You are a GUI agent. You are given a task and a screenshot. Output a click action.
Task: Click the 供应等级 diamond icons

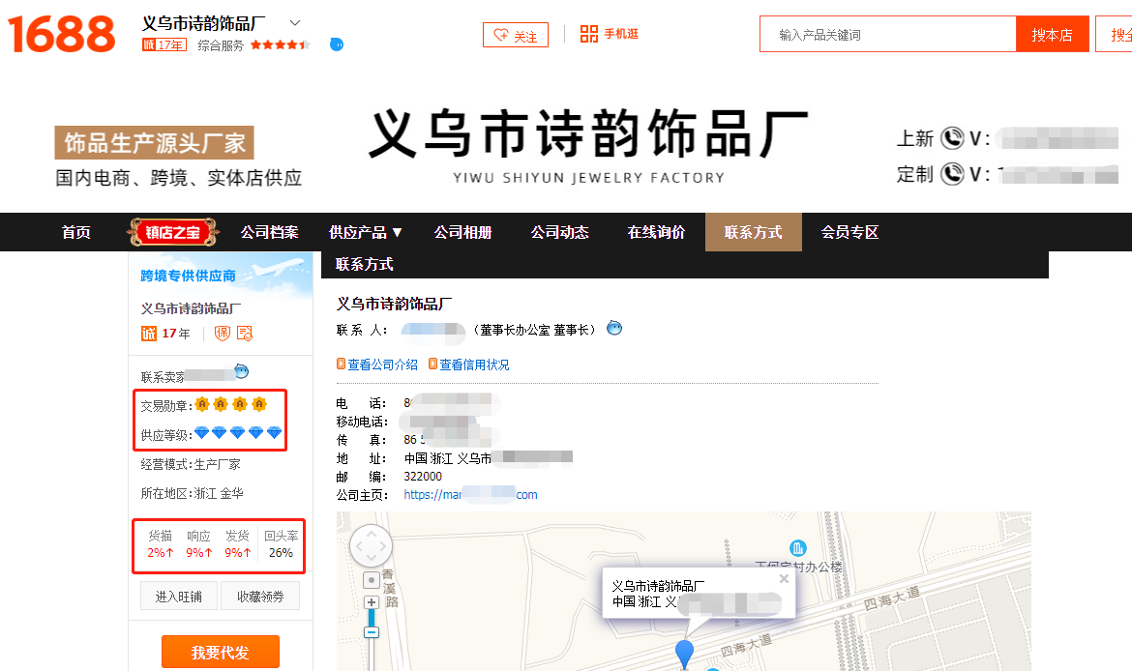[237, 433]
